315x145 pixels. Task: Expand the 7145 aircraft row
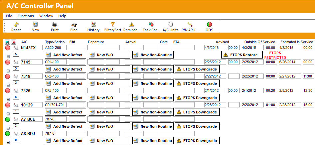(8, 71)
